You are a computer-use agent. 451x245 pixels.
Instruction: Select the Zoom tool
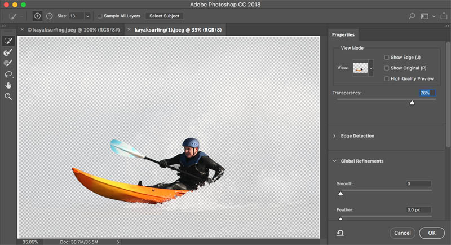[x=8, y=97]
